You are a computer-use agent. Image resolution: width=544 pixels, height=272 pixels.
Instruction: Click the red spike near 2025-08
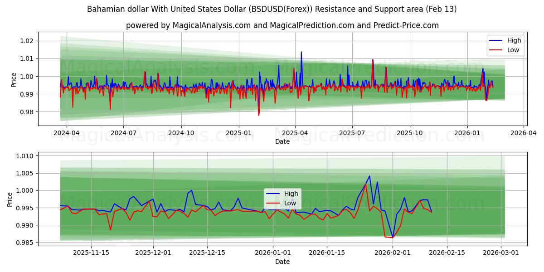(x=373, y=61)
